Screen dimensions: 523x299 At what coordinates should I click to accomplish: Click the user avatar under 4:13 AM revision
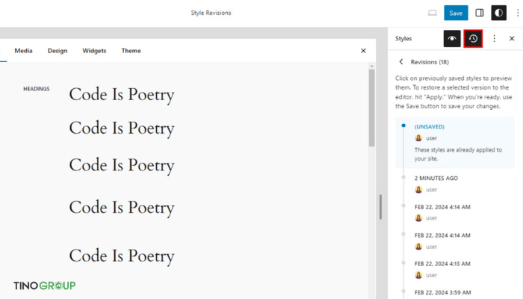[418, 275]
